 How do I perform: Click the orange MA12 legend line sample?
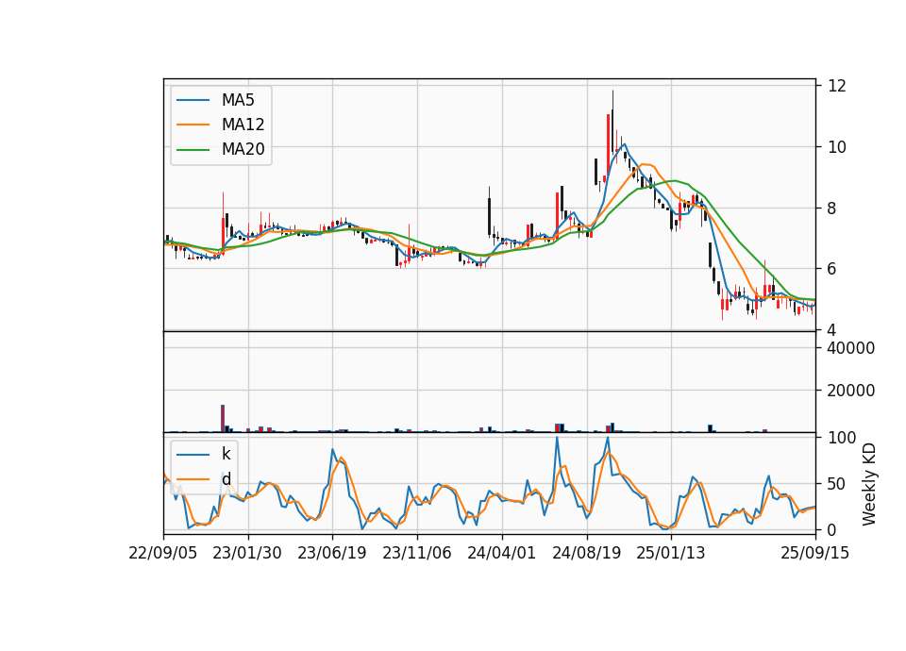click(x=193, y=125)
